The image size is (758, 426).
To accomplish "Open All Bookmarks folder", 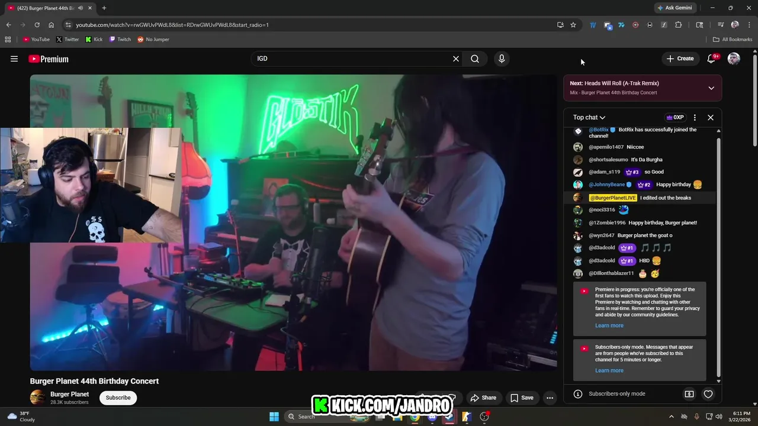I will 733,40.
